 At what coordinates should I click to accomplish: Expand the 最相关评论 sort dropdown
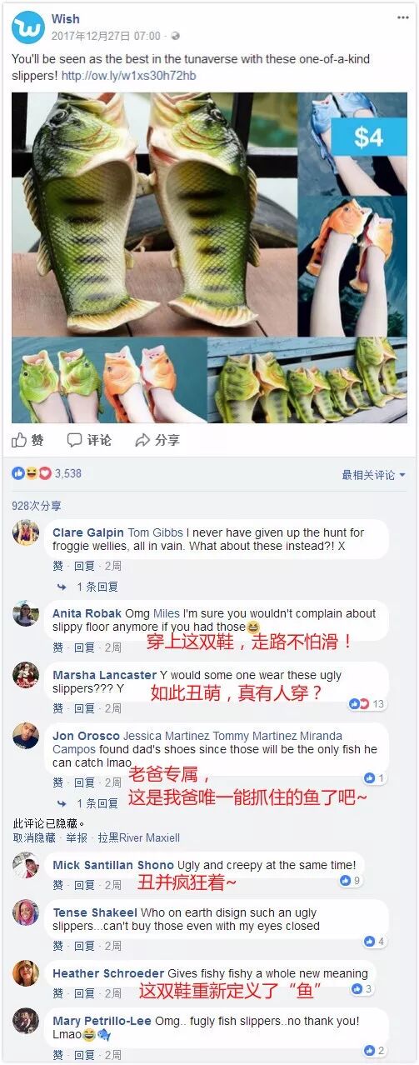click(x=373, y=475)
